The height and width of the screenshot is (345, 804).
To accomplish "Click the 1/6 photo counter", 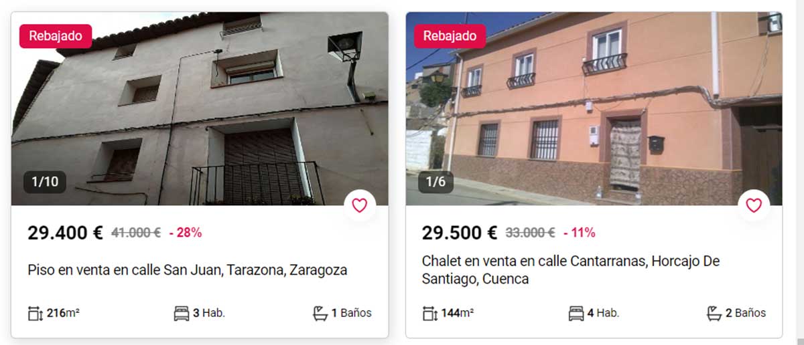I will coord(436,182).
